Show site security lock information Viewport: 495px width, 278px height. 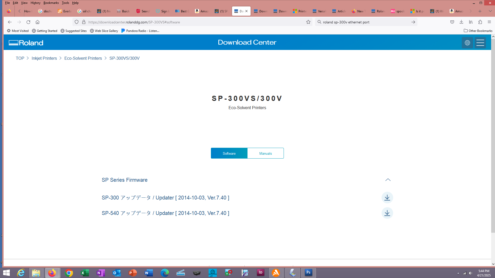coord(84,22)
